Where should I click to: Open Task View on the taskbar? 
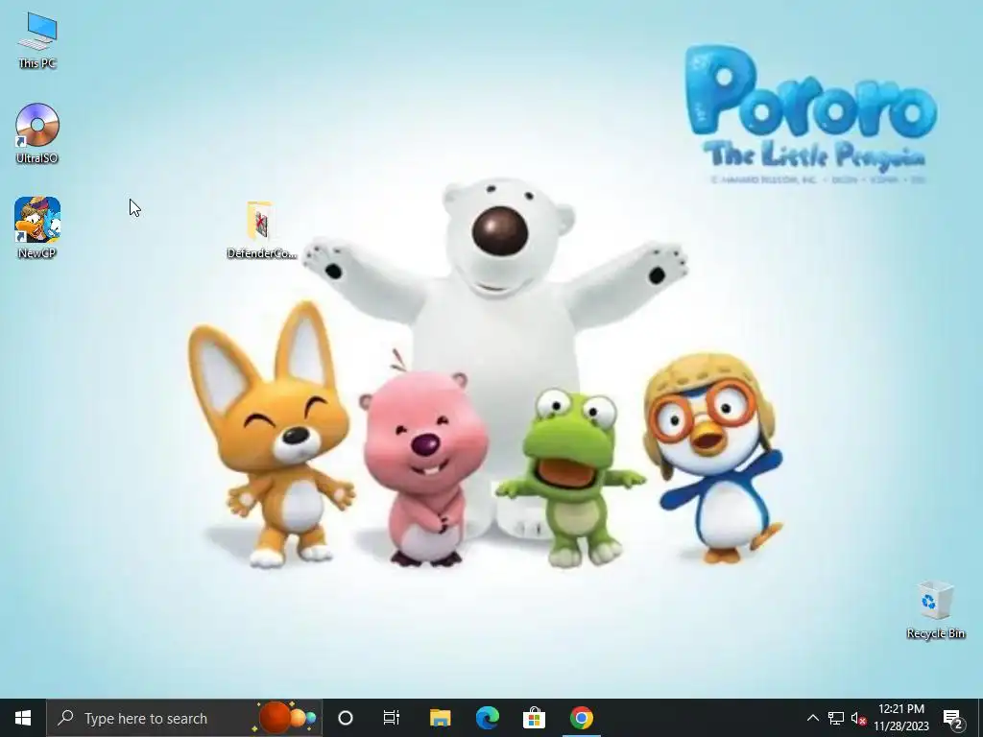pyautogui.click(x=392, y=718)
